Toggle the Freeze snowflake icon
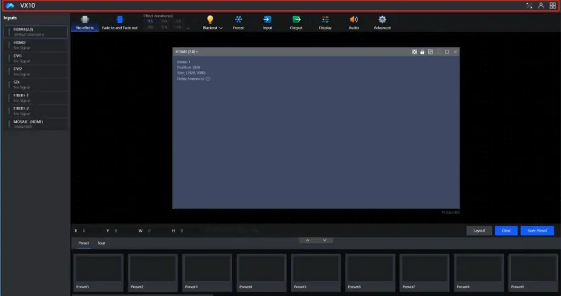 [239, 19]
